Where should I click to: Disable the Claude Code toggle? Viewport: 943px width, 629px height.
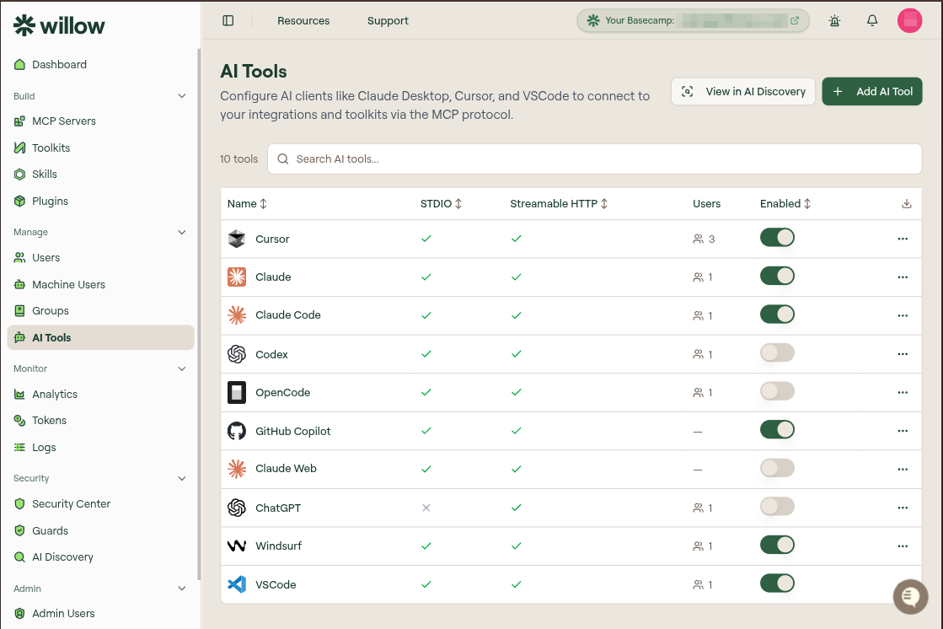pyautogui.click(x=777, y=314)
